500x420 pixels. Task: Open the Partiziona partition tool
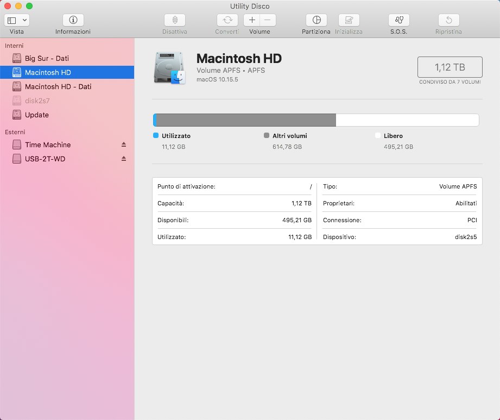317,20
